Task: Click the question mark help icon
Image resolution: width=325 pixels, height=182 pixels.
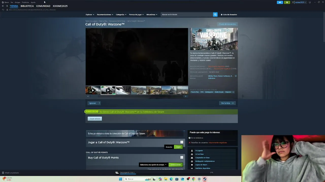Action: coord(293,2)
